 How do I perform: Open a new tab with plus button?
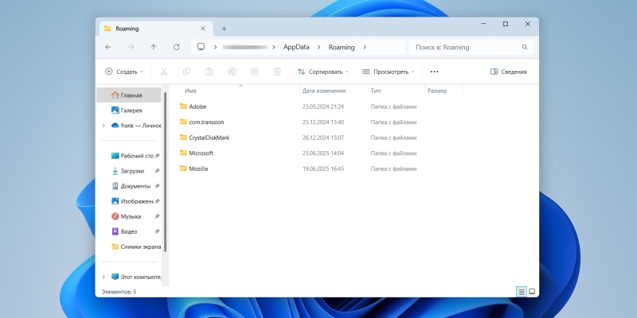pyautogui.click(x=224, y=29)
